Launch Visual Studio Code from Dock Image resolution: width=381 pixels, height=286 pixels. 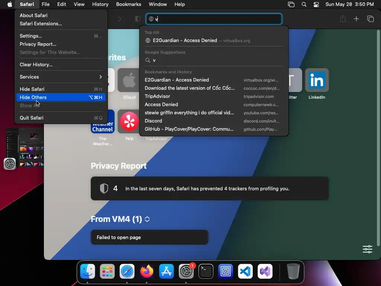[245, 271]
